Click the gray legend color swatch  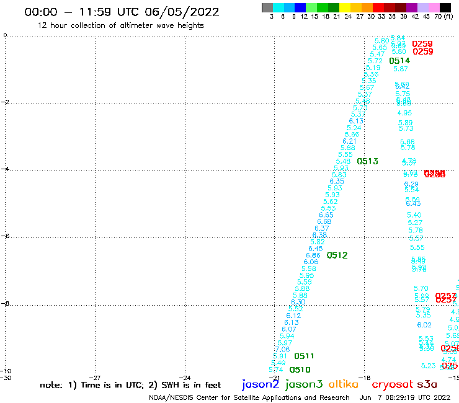[267, 7]
